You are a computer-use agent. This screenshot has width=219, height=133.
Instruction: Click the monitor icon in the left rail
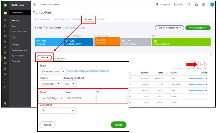5,74
